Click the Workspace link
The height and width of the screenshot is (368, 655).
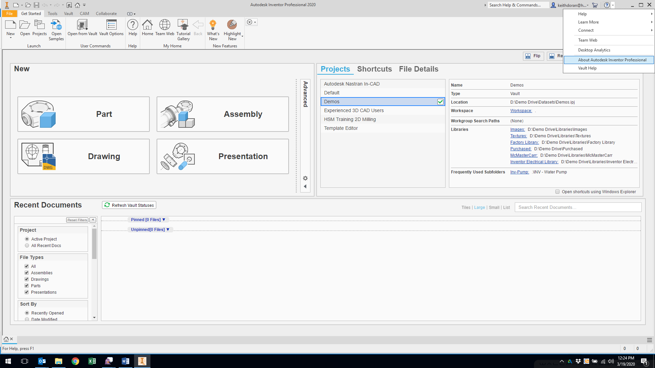coord(521,111)
